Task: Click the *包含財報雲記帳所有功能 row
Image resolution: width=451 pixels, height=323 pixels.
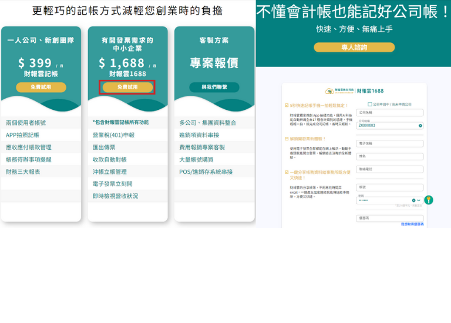Action: [127, 123]
